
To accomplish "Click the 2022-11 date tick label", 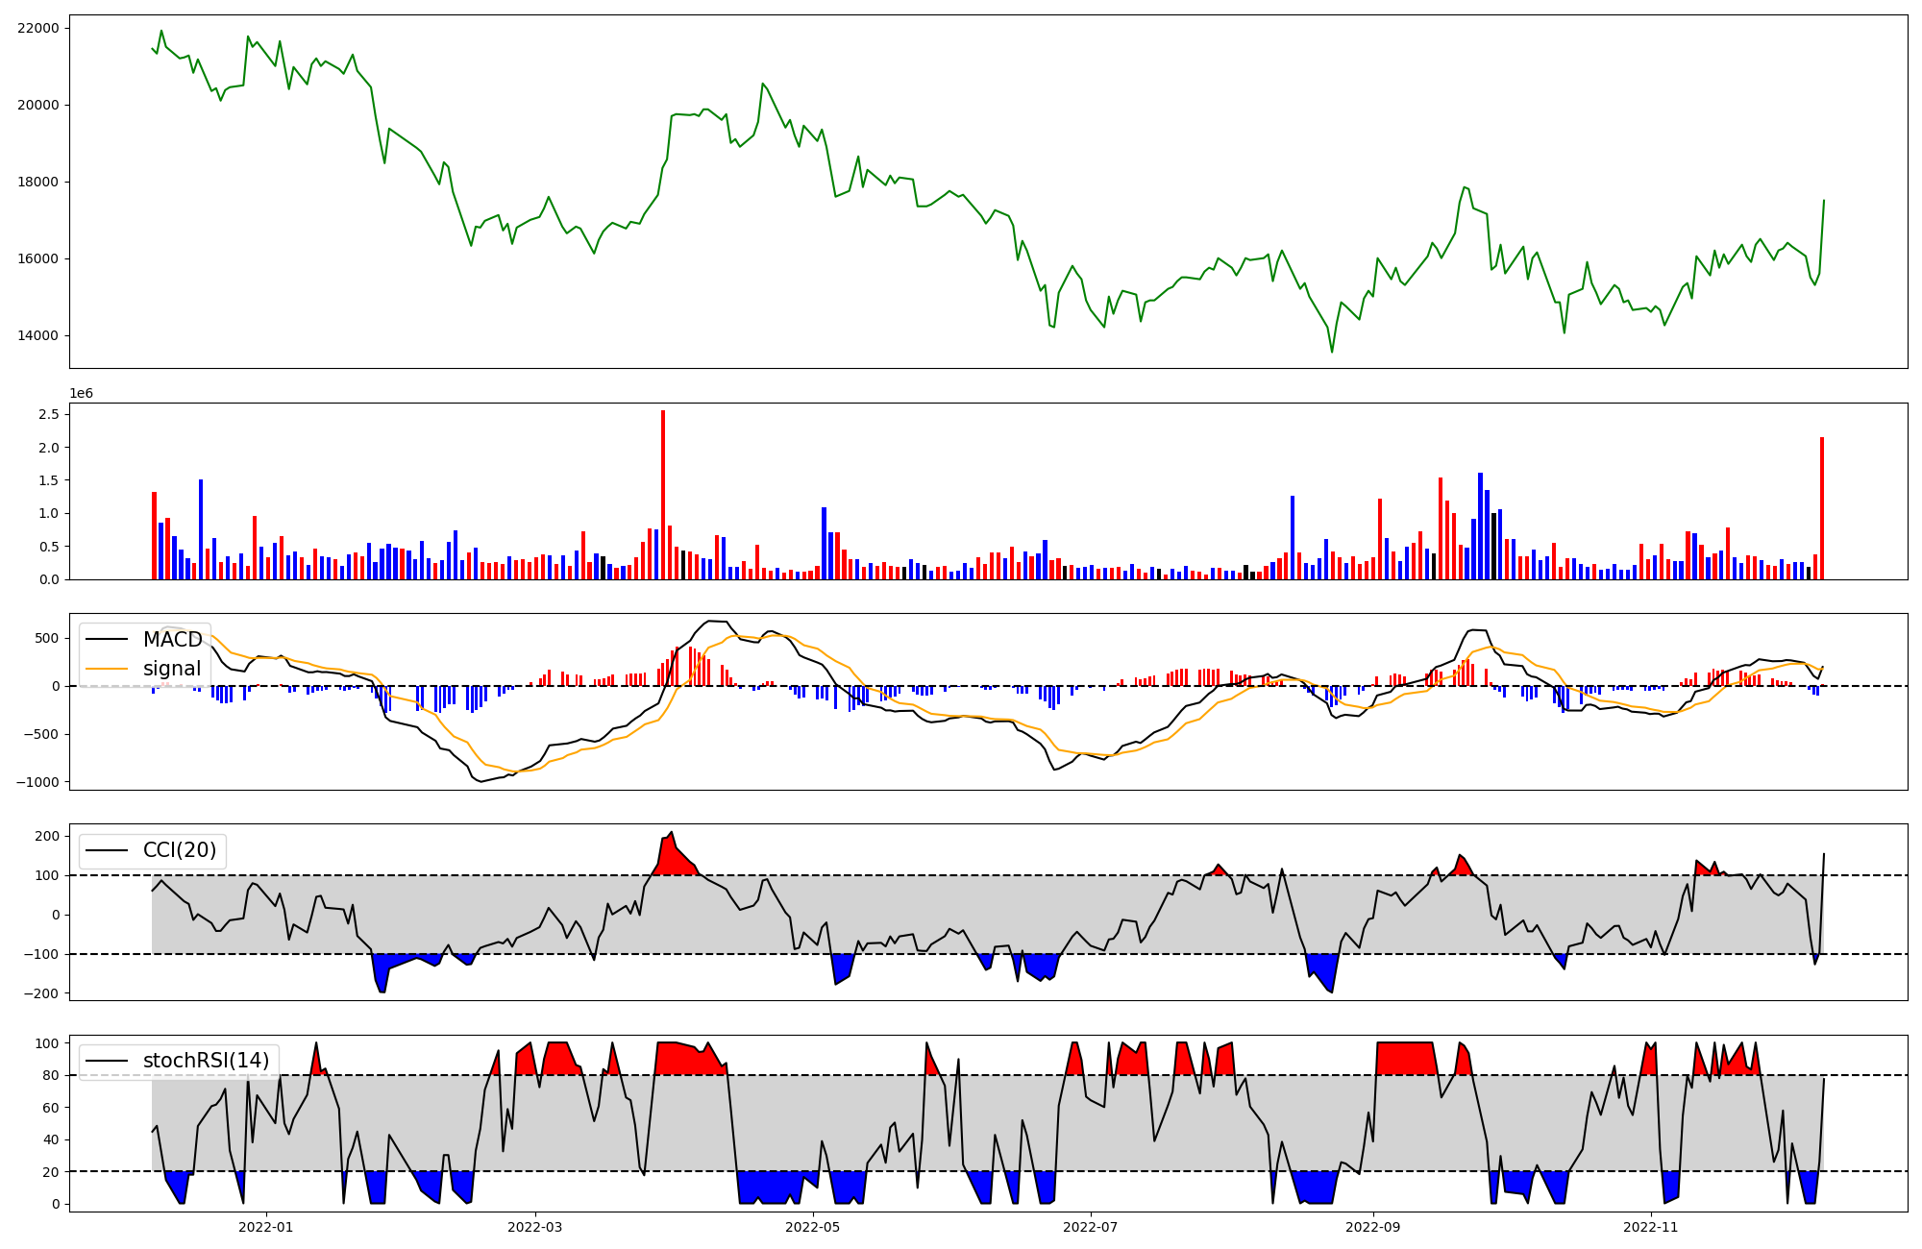I will tap(1650, 1227).
